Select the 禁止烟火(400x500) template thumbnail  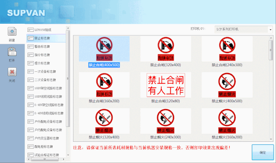[227, 85]
